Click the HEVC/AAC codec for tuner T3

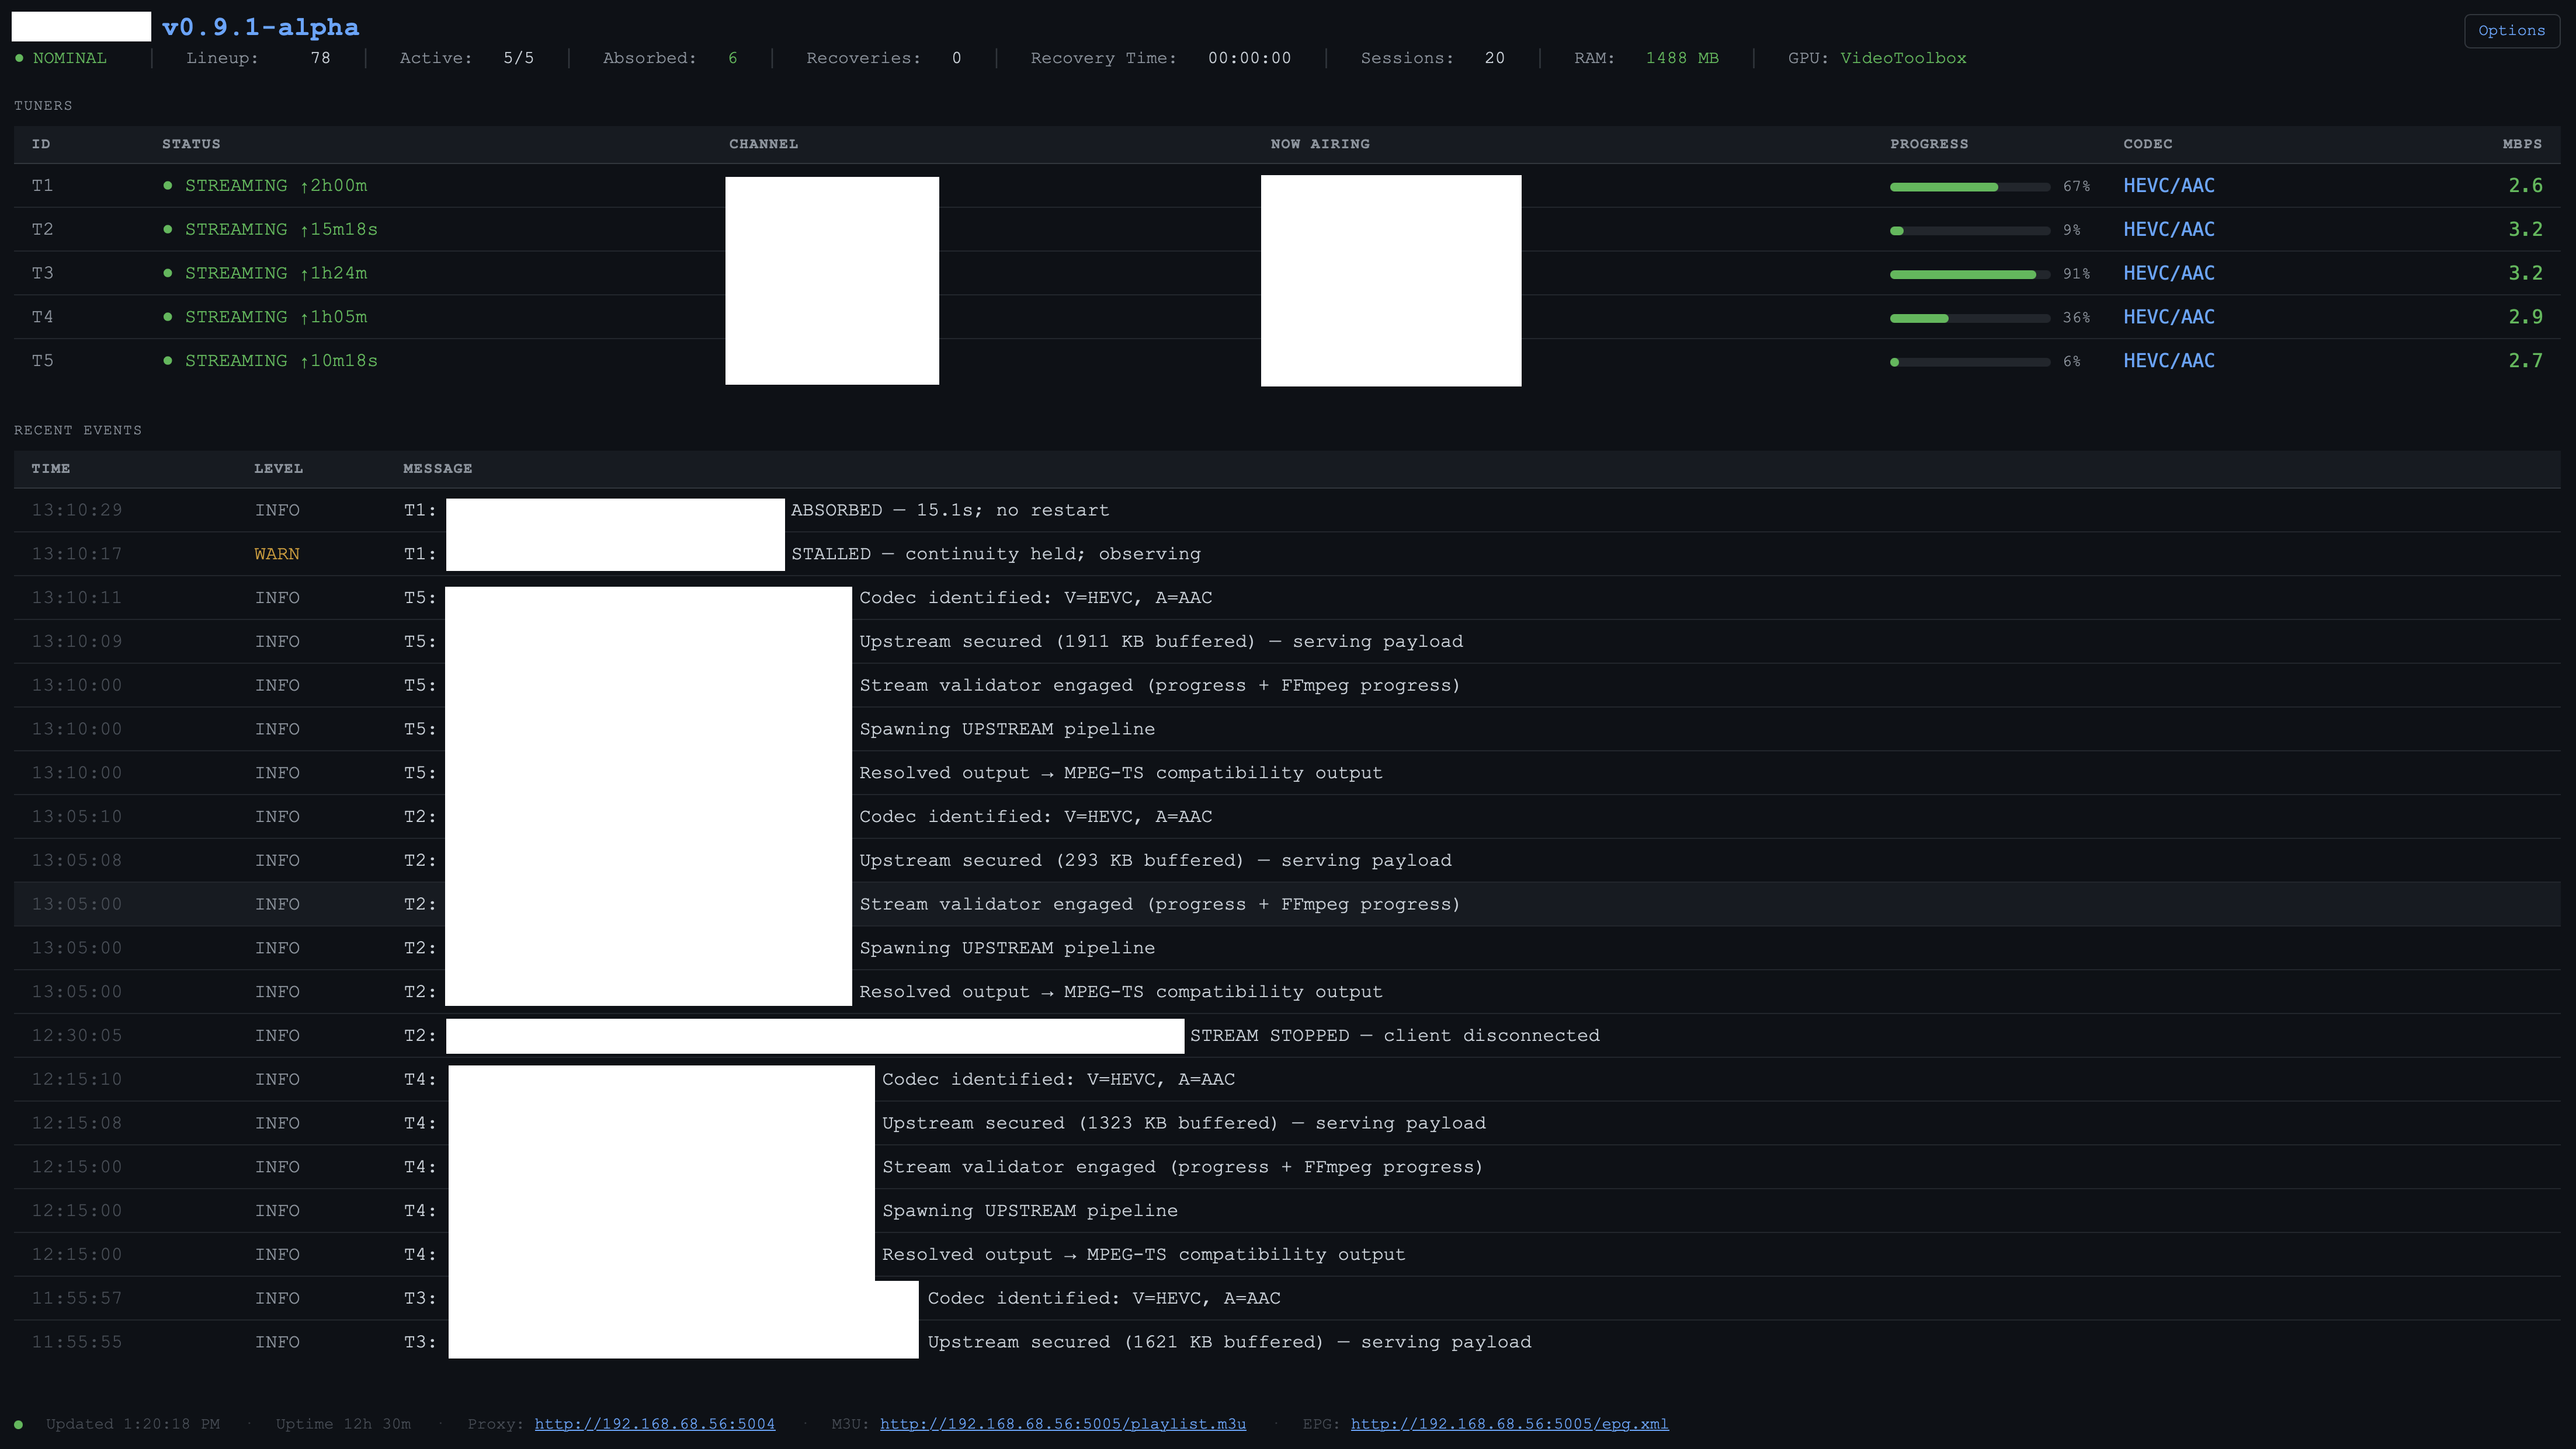pos(2168,273)
